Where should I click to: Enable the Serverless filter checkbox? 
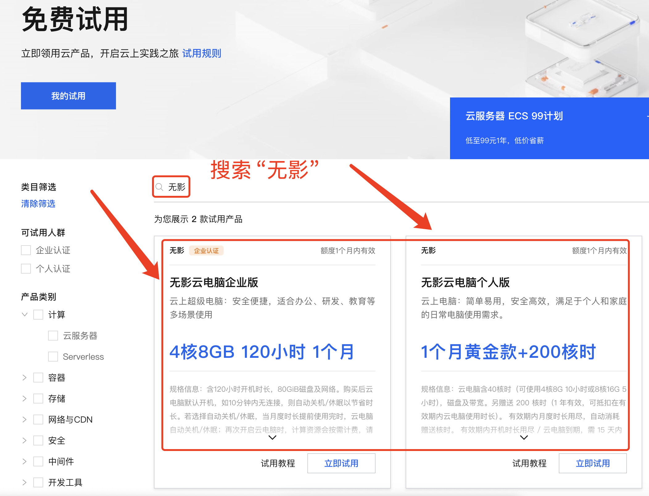pyautogui.click(x=53, y=357)
